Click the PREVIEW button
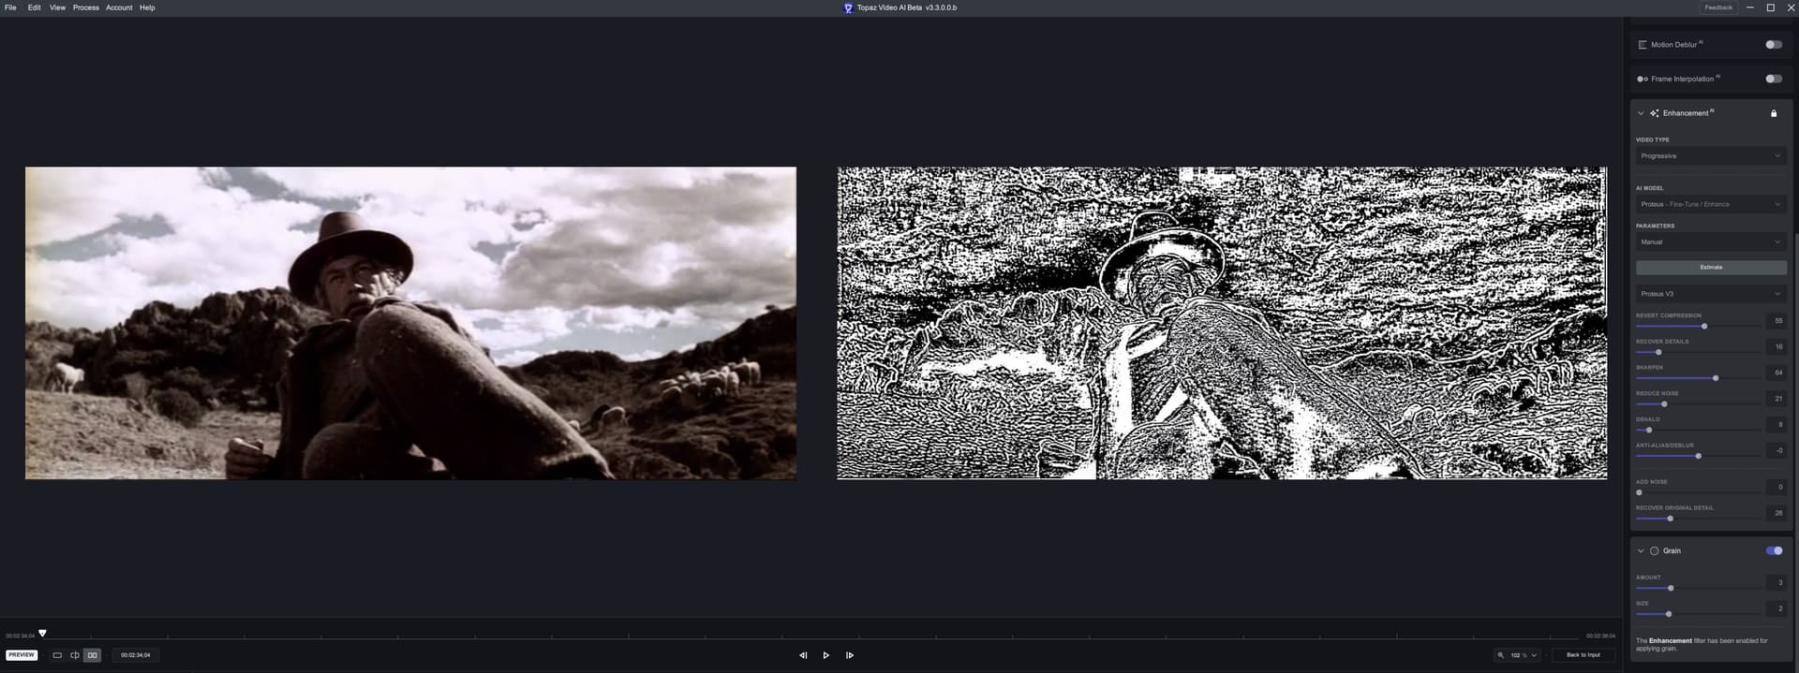 tap(22, 655)
